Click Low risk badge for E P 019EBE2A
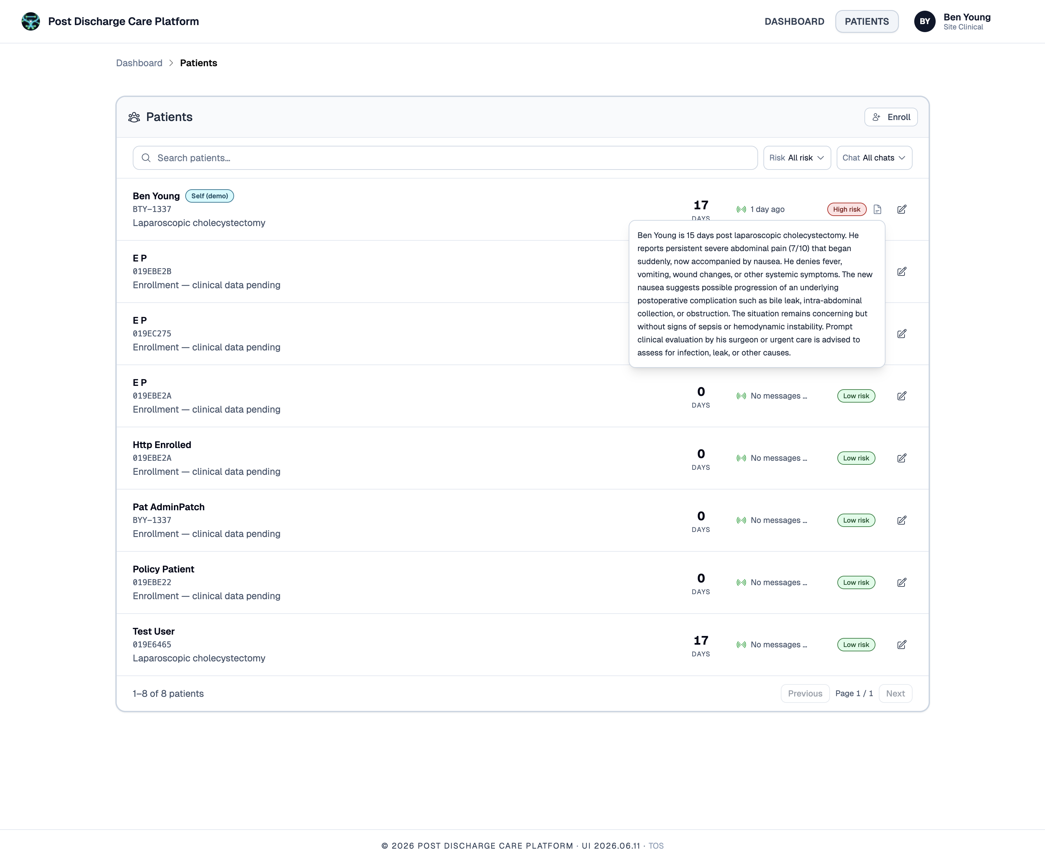Image resolution: width=1045 pixels, height=862 pixels. pos(856,396)
